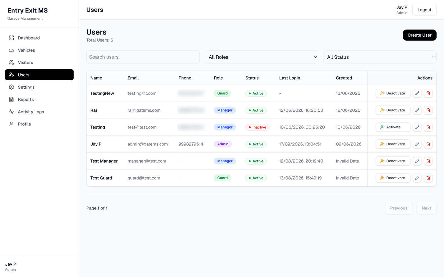Click the Logout button

tap(424, 10)
